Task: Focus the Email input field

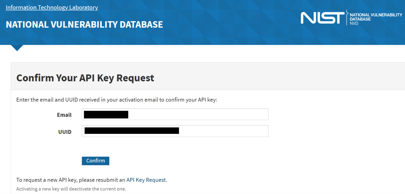Action: click(175, 114)
